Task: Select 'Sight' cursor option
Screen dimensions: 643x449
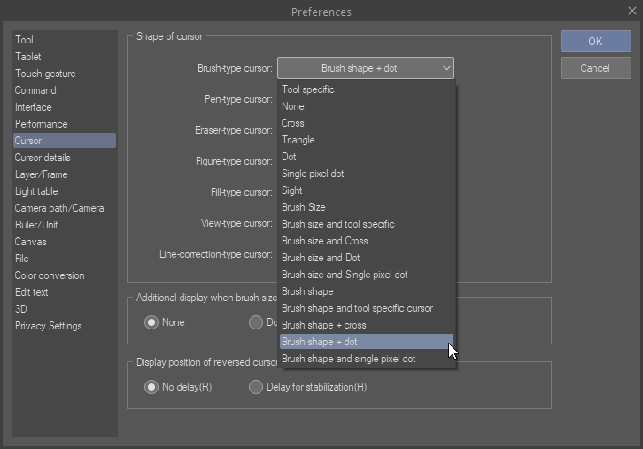Action: coord(292,190)
